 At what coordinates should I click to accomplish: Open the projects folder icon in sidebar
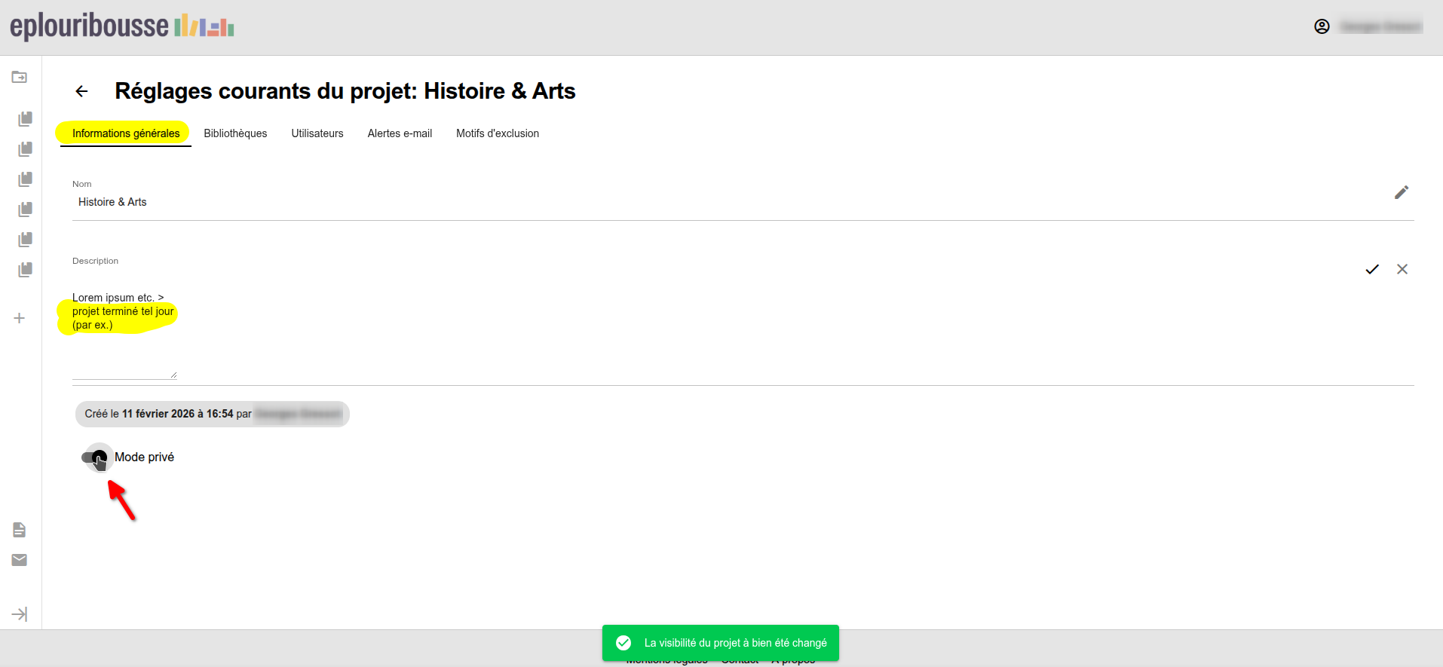pos(20,77)
